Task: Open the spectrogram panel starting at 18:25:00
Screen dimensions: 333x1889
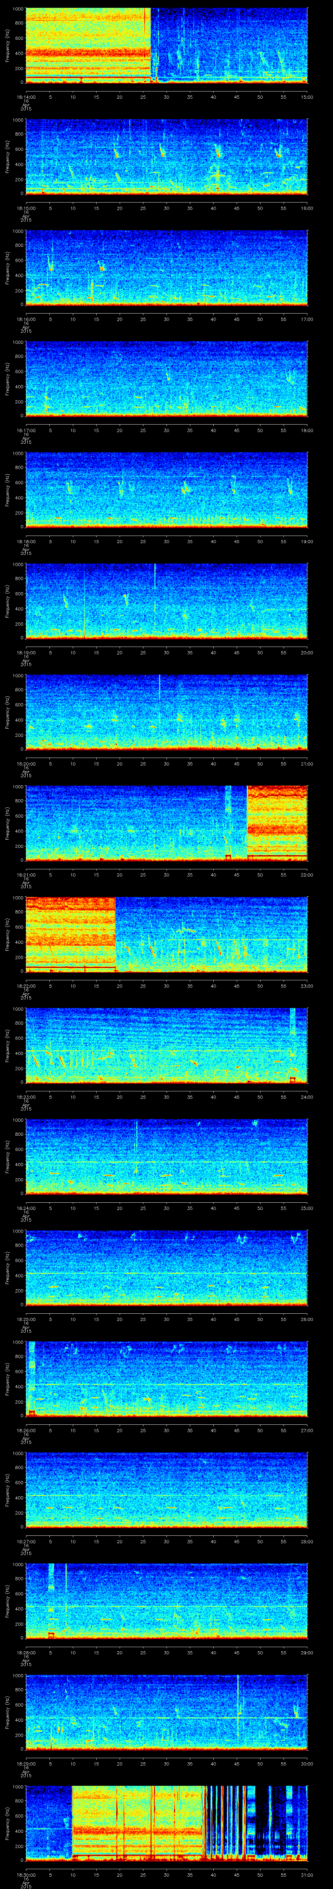Action: click(166, 1267)
